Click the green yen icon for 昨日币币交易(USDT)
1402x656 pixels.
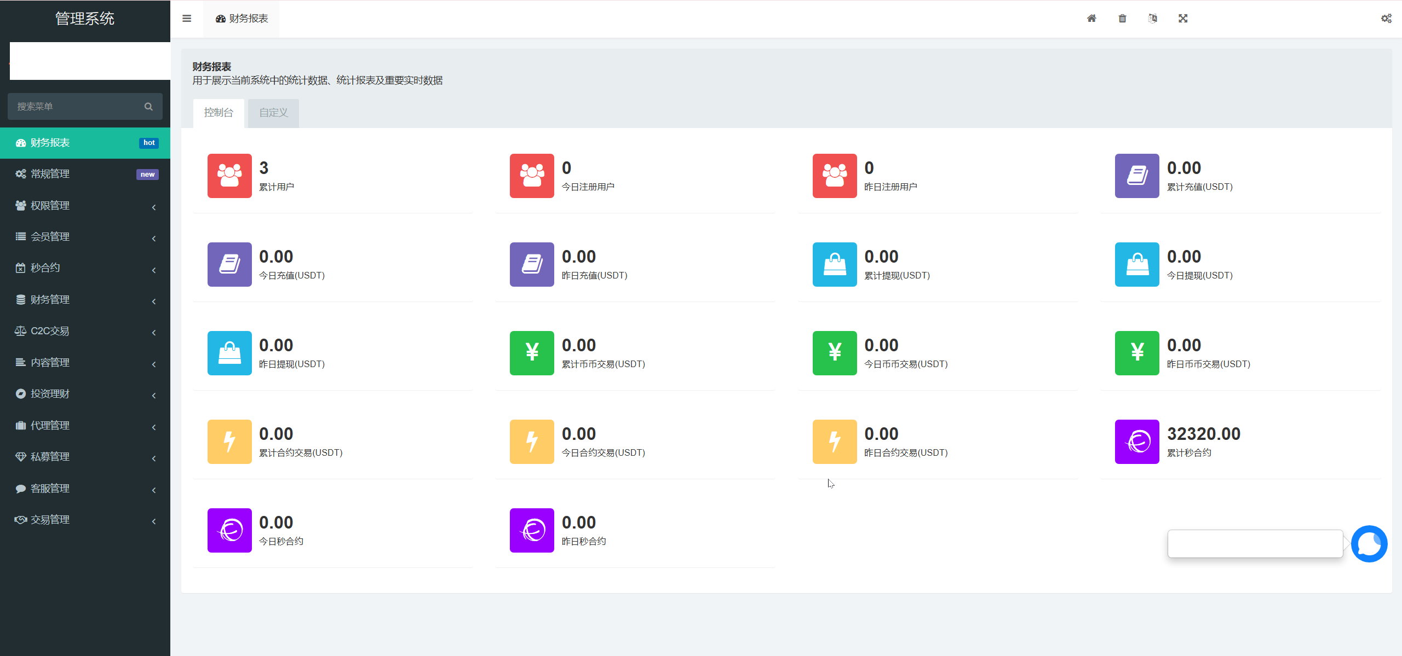pyautogui.click(x=1137, y=353)
